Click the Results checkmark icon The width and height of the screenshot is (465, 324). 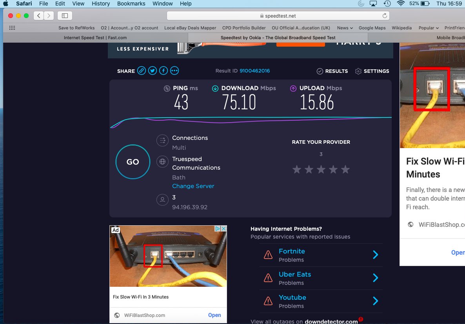click(x=320, y=71)
